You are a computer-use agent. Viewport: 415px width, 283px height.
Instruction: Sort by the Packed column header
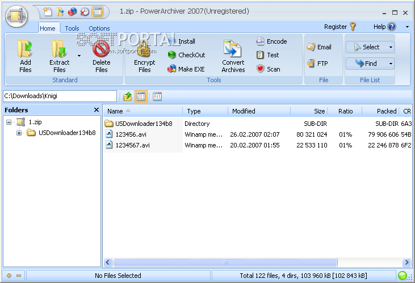coord(381,111)
